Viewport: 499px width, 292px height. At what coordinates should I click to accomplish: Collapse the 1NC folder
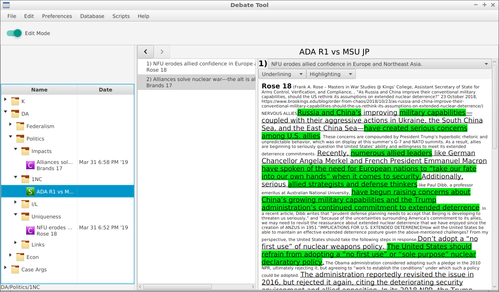(16, 178)
